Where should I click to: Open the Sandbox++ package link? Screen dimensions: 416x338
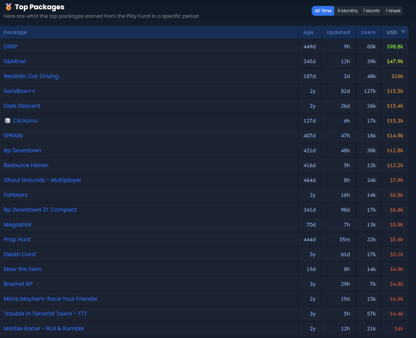point(20,91)
